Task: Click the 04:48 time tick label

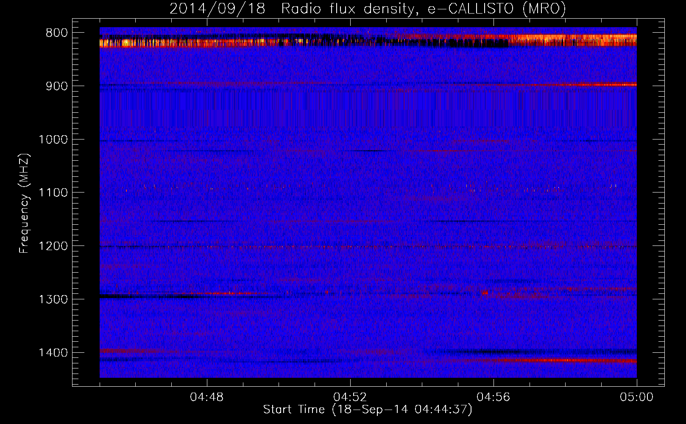Action: point(207,397)
